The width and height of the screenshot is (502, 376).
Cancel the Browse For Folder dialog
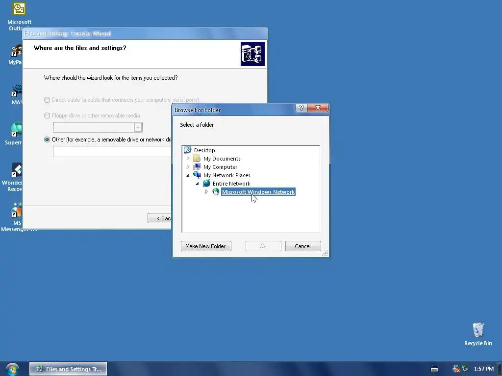pyautogui.click(x=303, y=246)
